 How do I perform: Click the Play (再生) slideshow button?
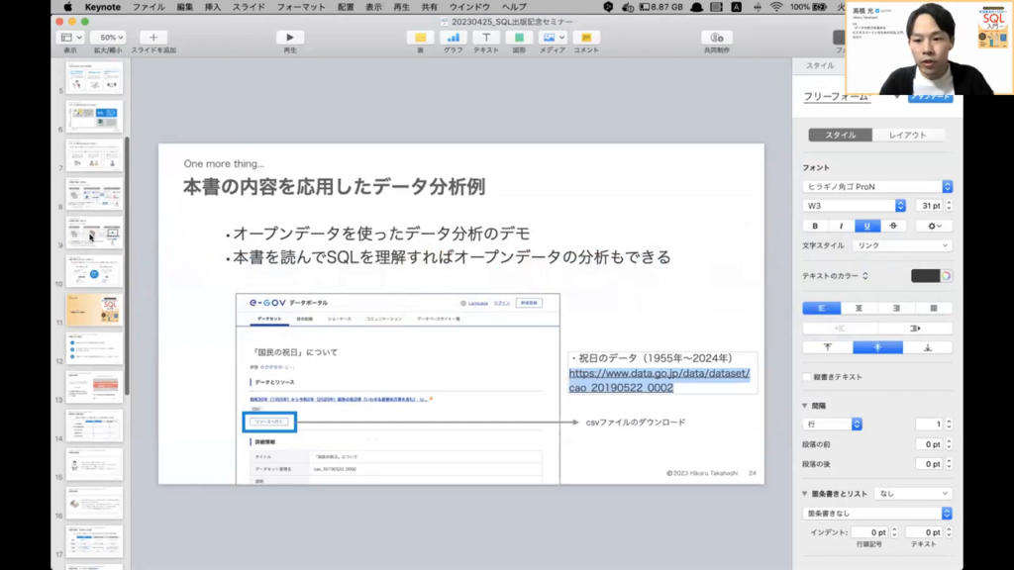(289, 38)
